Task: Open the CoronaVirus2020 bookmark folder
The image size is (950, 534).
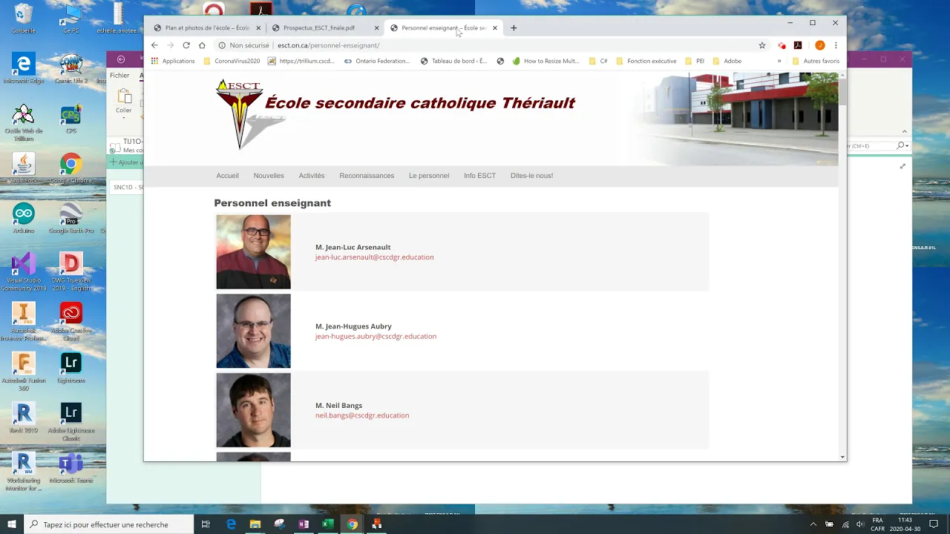Action: 232,61
